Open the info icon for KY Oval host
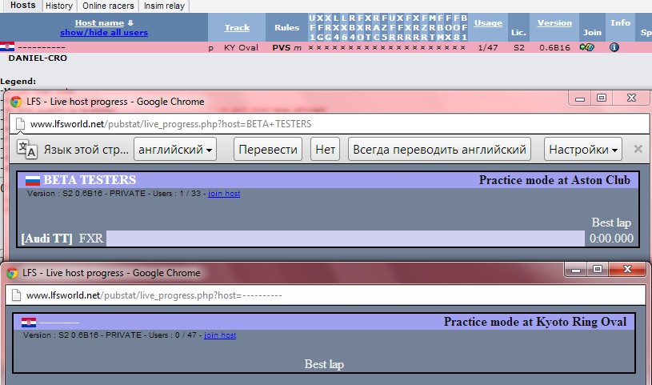The height and width of the screenshot is (385, 652). click(x=614, y=47)
